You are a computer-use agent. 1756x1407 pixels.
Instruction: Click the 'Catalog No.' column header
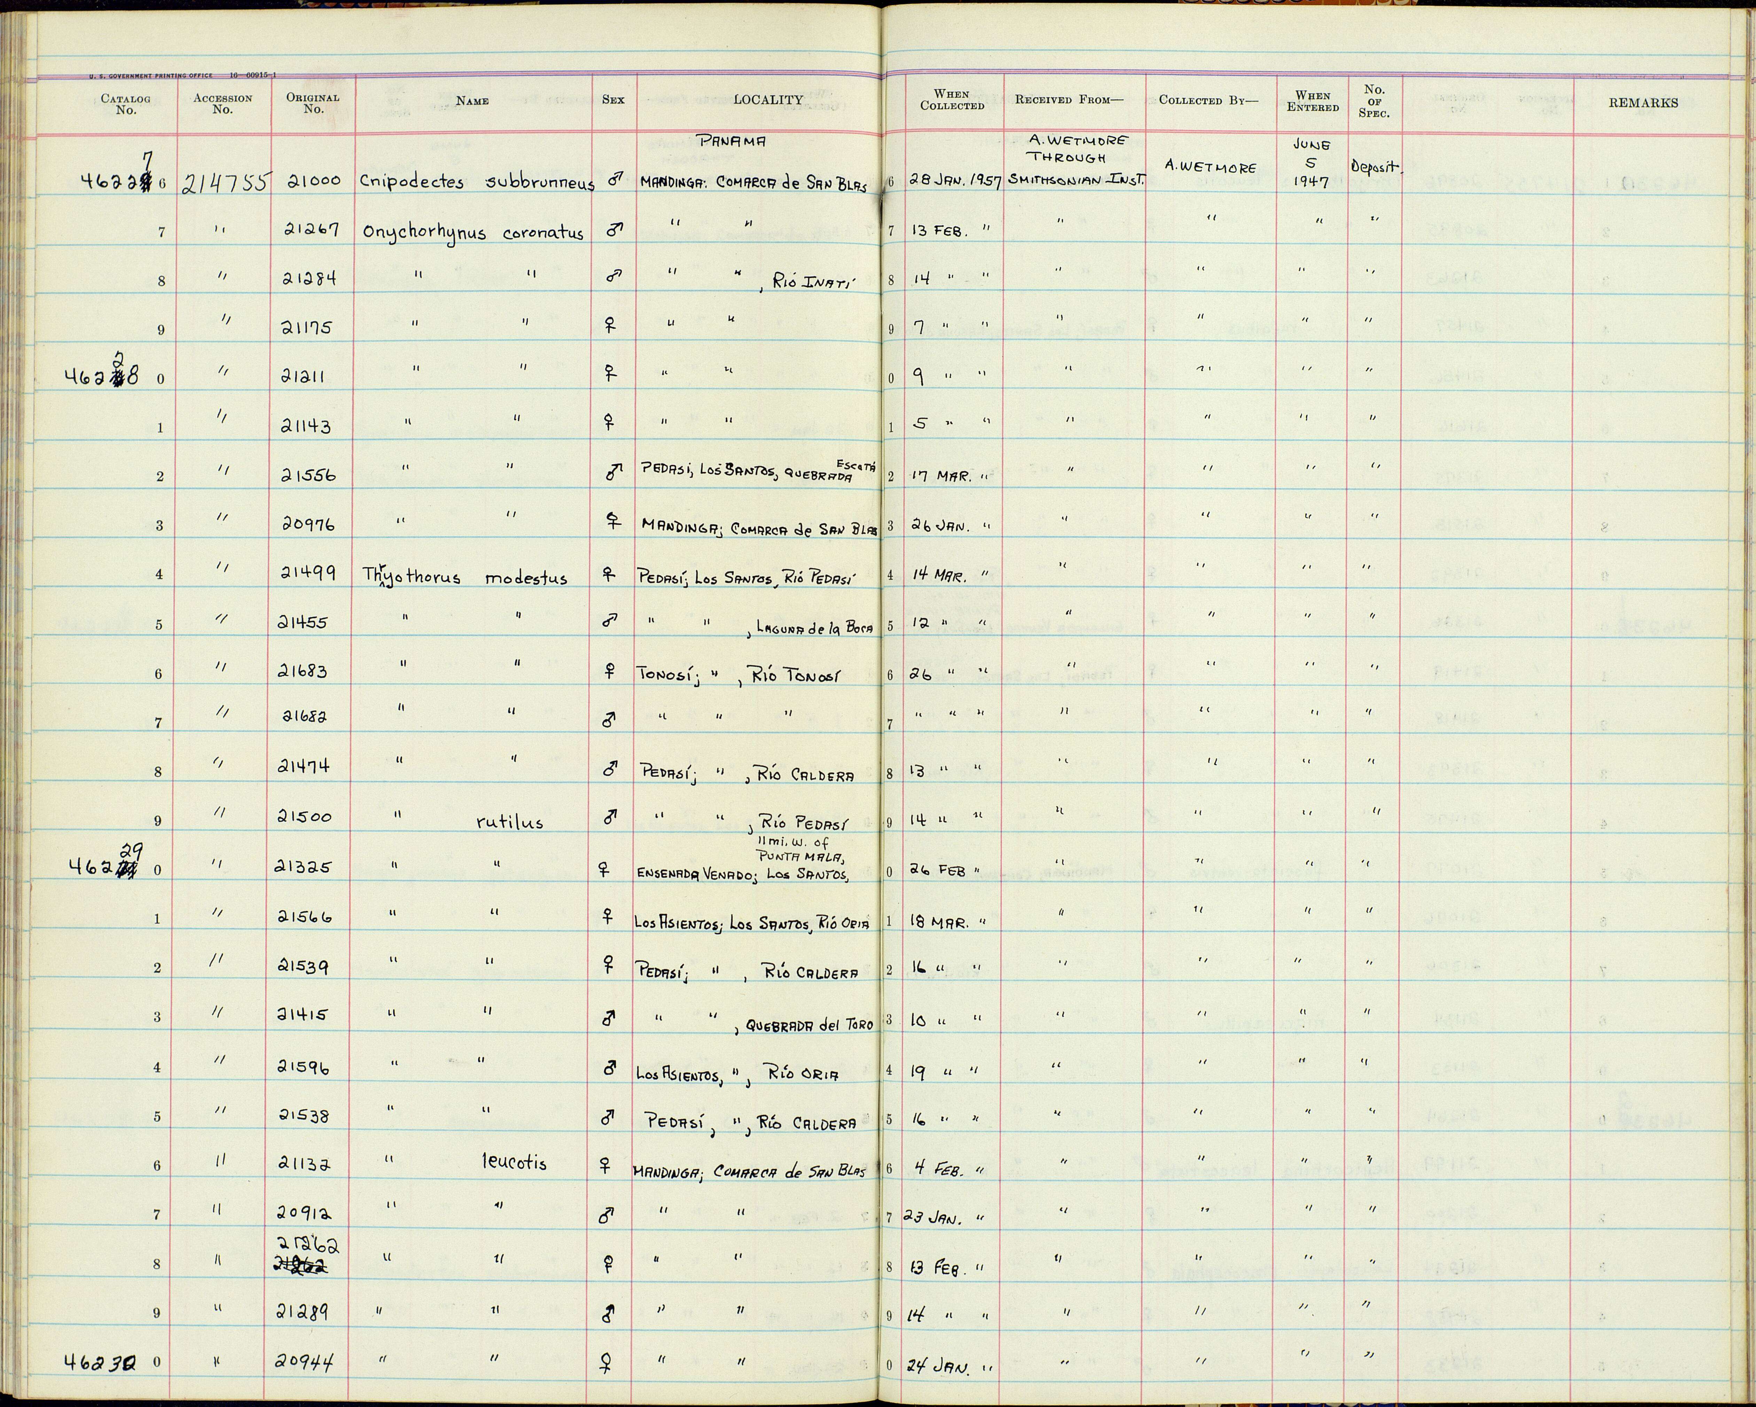[125, 104]
